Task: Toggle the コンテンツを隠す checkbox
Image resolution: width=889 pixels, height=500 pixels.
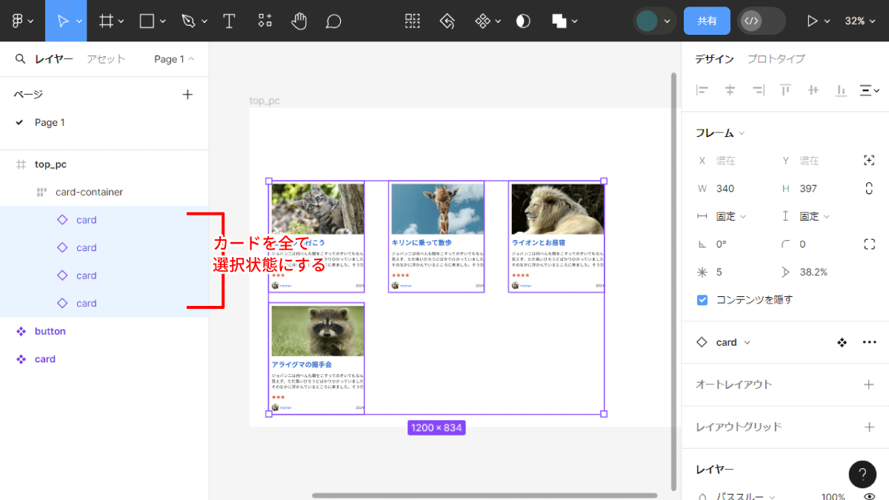Action: pyautogui.click(x=702, y=300)
